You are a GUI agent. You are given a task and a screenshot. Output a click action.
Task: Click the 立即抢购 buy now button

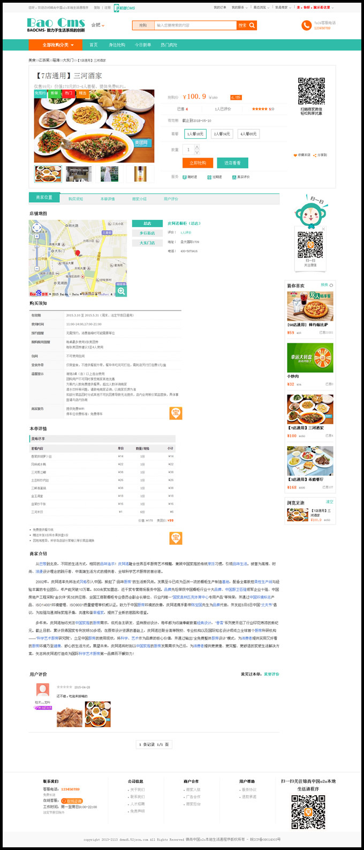point(198,162)
